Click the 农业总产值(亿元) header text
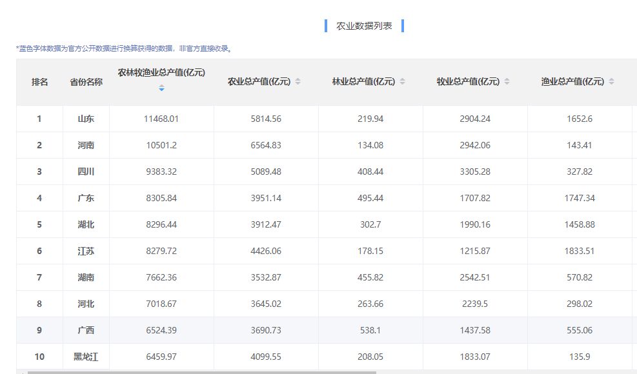 coord(259,81)
